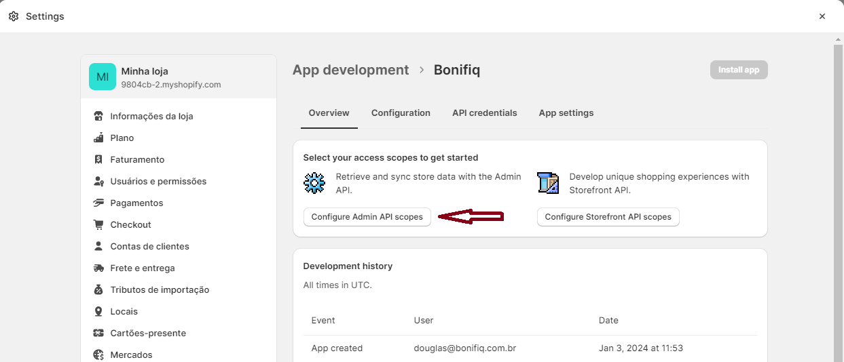844x362 pixels.
Task: Click the Minha loja store name
Action: tap(145, 71)
